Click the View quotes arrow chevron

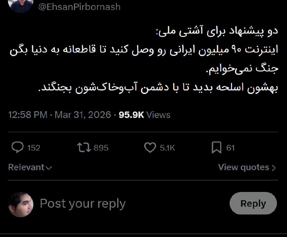274,168
